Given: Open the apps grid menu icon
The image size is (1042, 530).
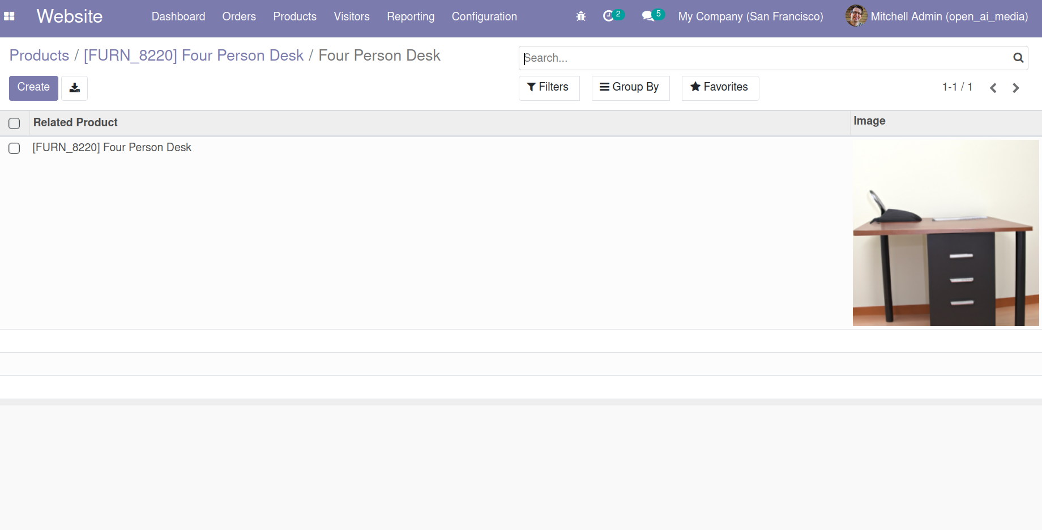Looking at the screenshot, I should pos(9,16).
